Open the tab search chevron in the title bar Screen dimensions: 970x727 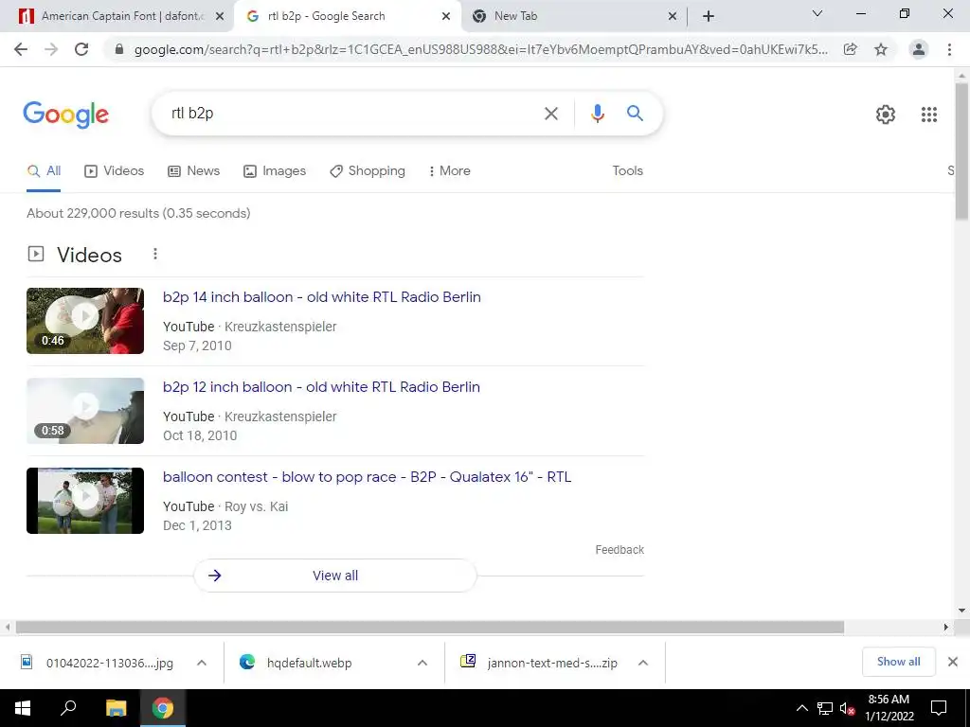pyautogui.click(x=817, y=13)
